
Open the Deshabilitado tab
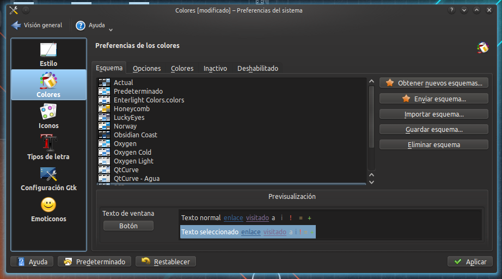(x=258, y=69)
